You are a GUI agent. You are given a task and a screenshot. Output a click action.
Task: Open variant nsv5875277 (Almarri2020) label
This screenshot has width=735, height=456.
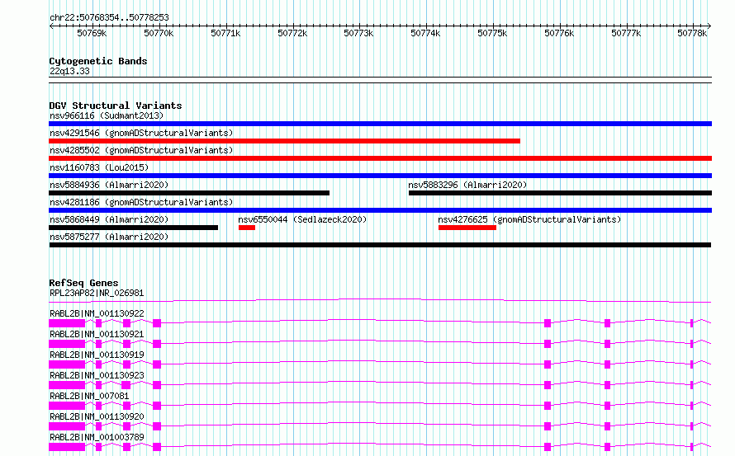click(109, 237)
